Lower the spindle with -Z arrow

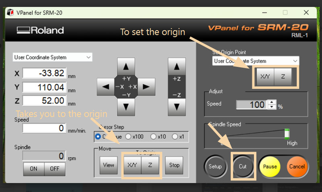click(x=177, y=107)
